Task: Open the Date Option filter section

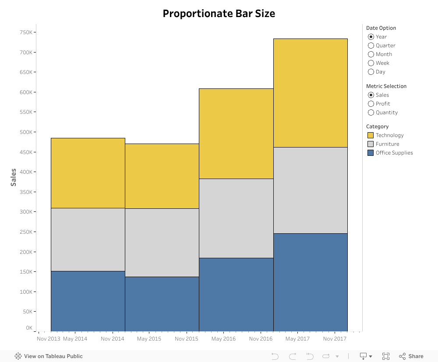Action: [x=381, y=28]
